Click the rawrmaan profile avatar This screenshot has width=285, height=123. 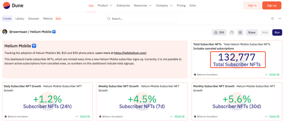5,32
